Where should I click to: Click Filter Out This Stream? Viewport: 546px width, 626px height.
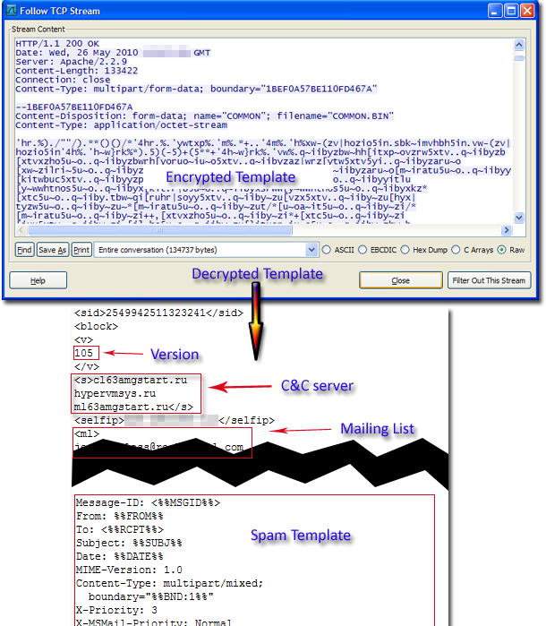click(488, 280)
